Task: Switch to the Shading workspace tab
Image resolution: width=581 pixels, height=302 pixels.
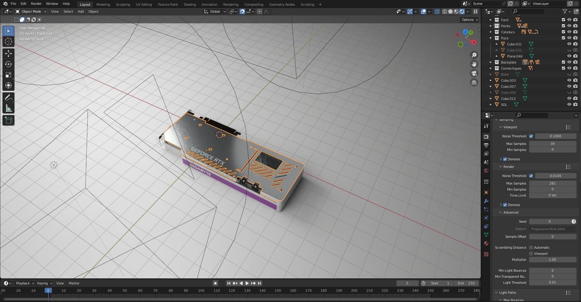Action: (190, 5)
